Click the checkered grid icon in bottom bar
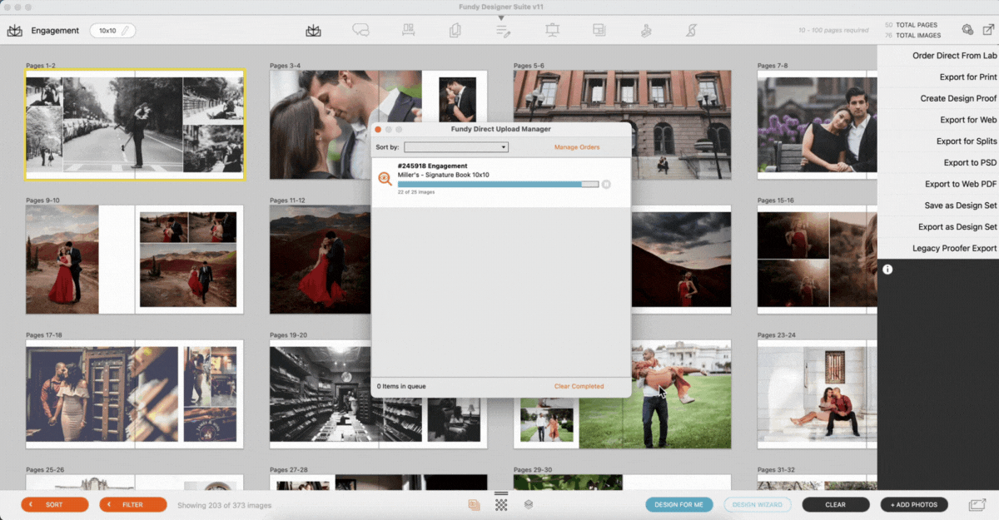Viewport: 999px width, 520px height. [501, 504]
